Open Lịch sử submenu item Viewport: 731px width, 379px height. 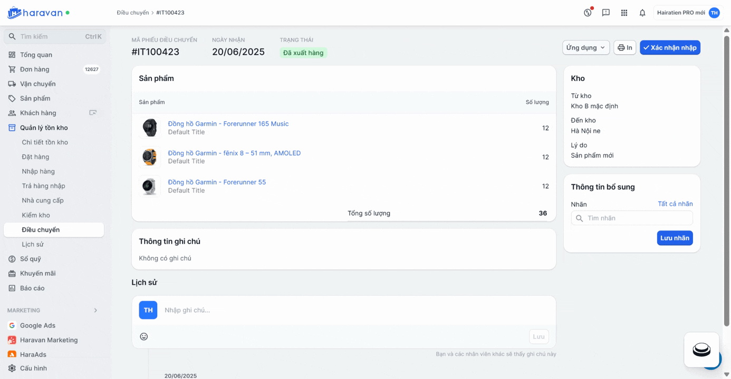[x=33, y=244]
